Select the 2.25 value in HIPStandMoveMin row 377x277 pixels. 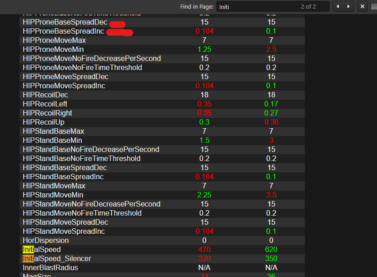[204, 195]
